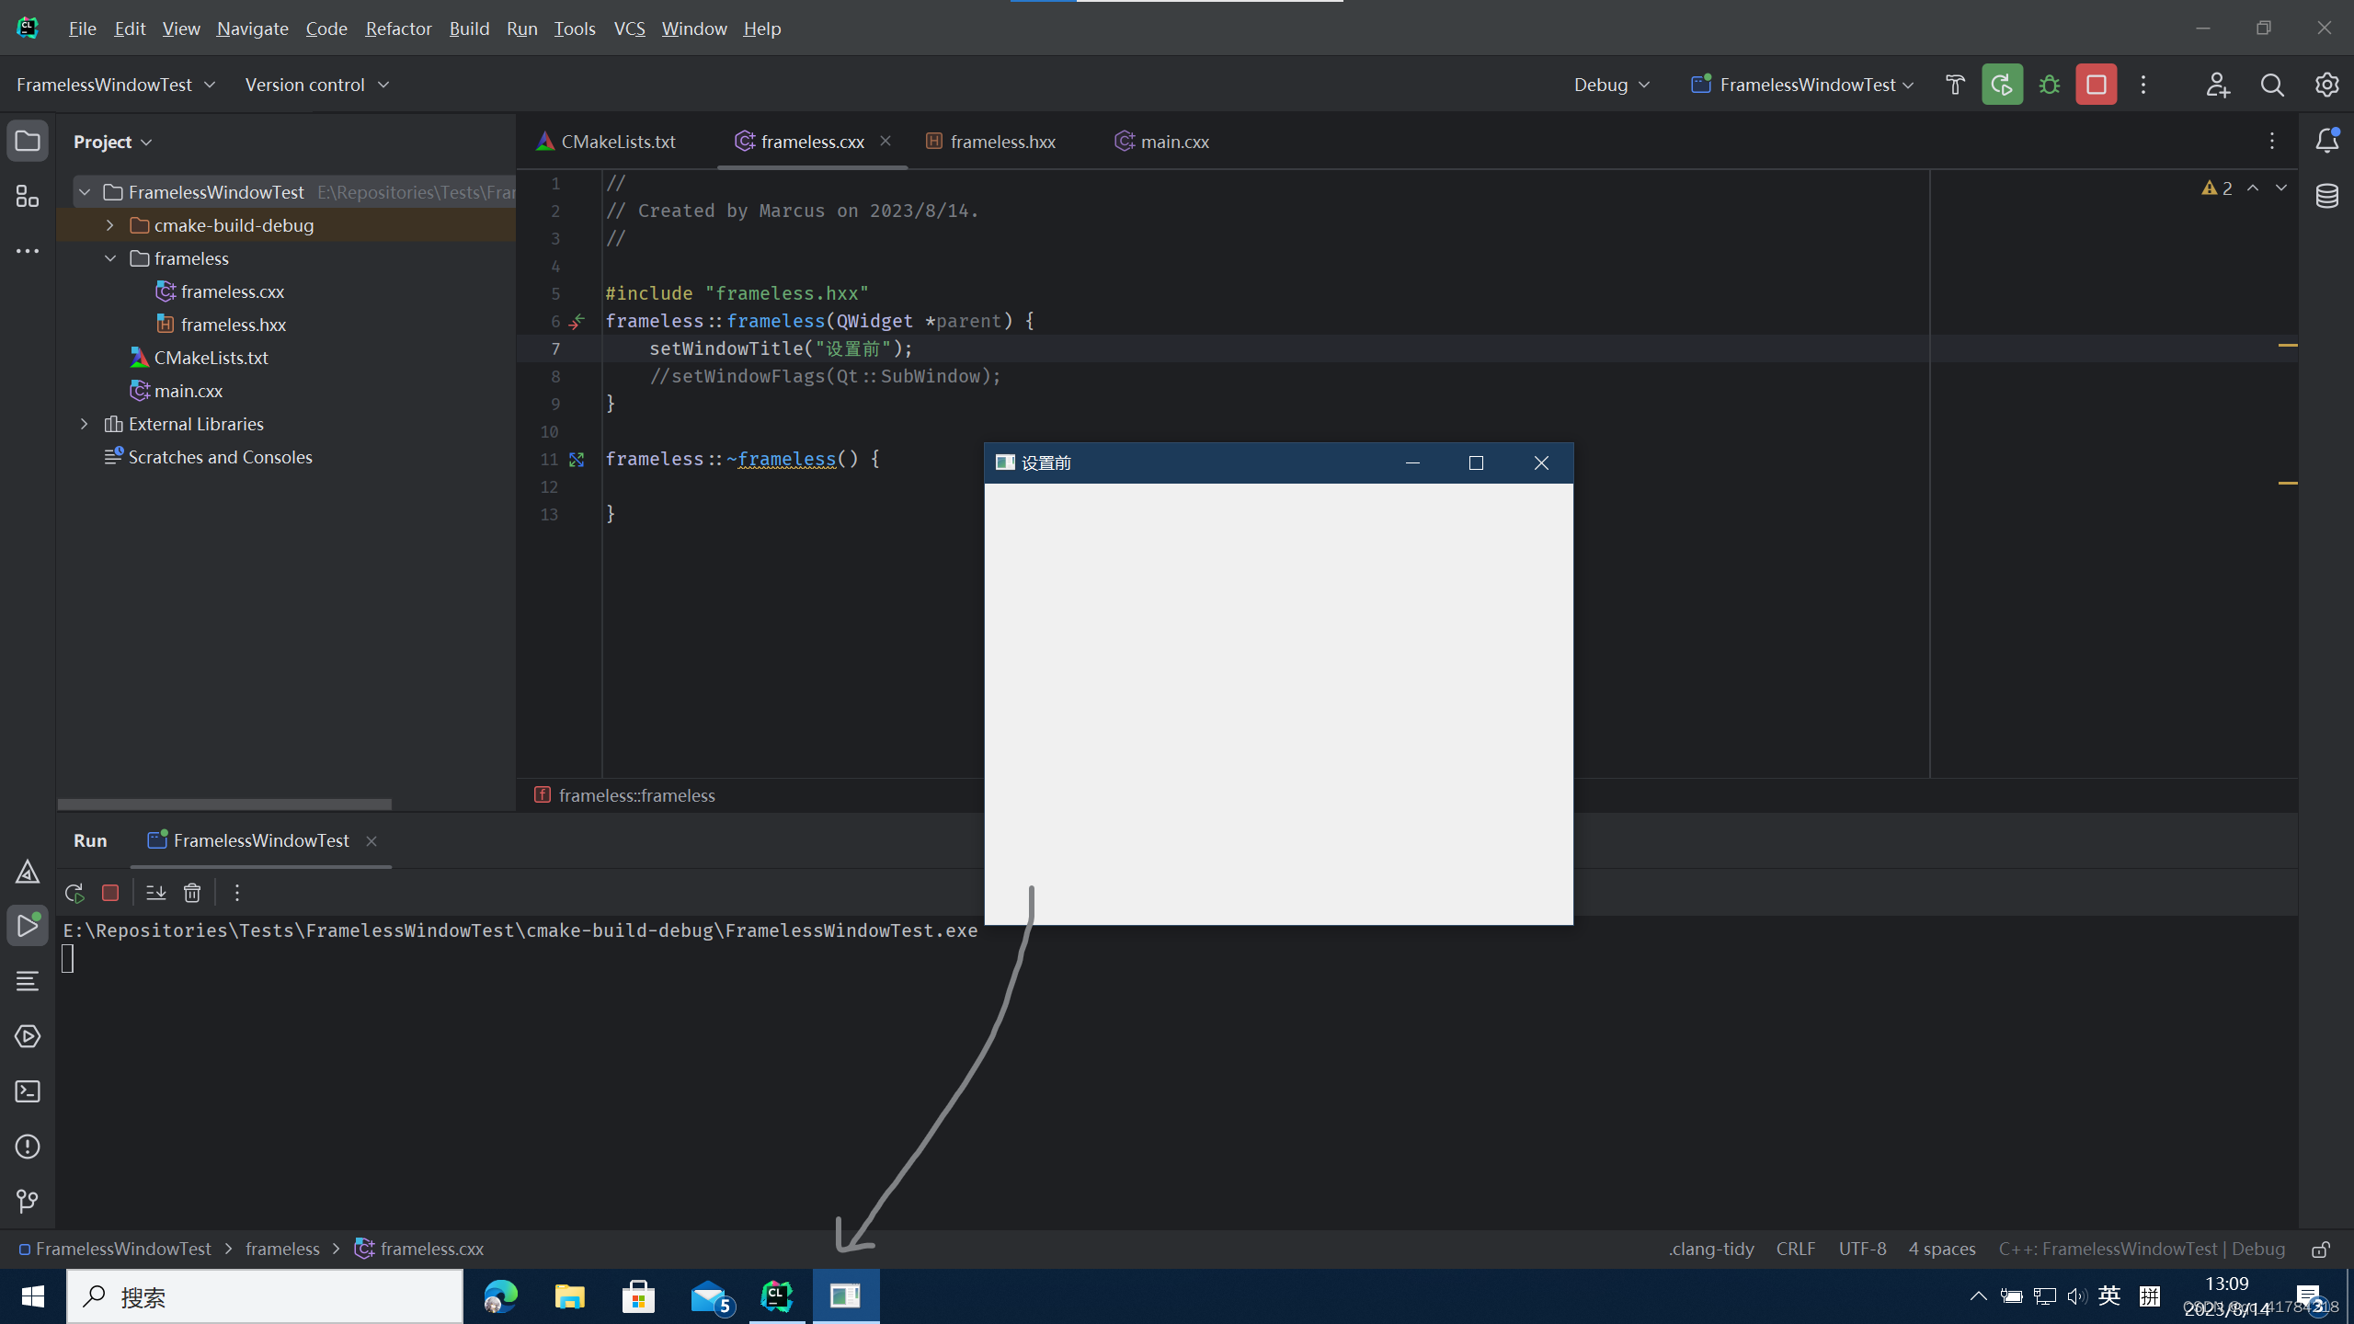Select the main.cxx tab
The height and width of the screenshot is (1324, 2354).
pos(1173,141)
